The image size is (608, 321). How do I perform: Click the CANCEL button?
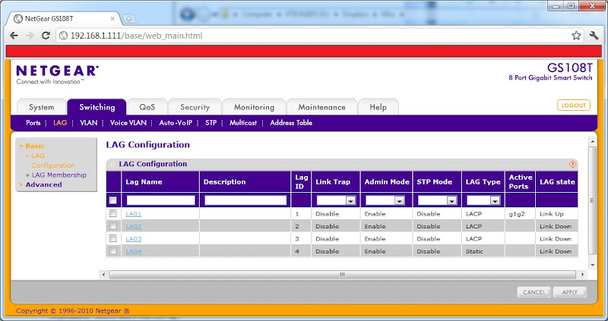pos(534,292)
